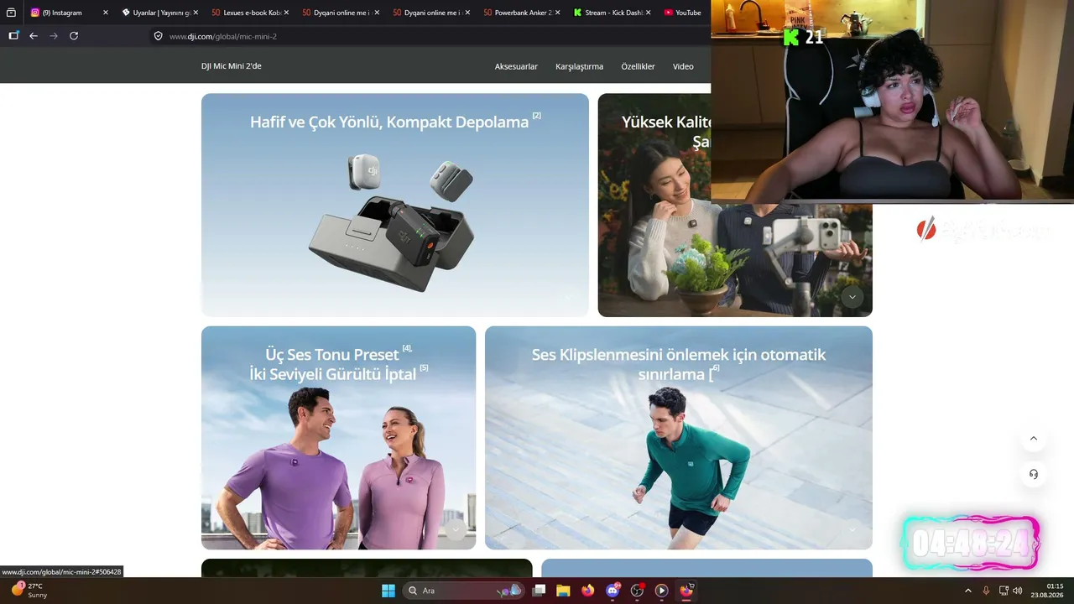Screen dimensions: 1074x604
Task: Expand the Yüksek Kalite card chevron
Action: click(852, 297)
